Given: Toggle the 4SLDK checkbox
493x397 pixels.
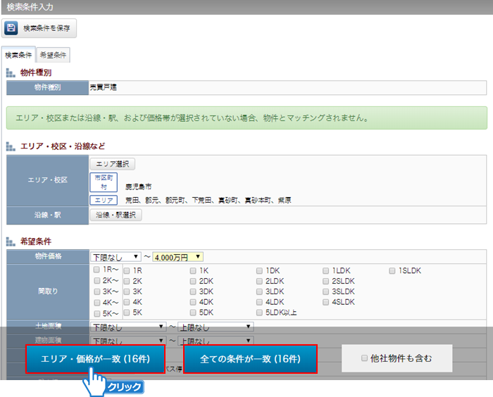Looking at the screenshot, I should tap(325, 302).
